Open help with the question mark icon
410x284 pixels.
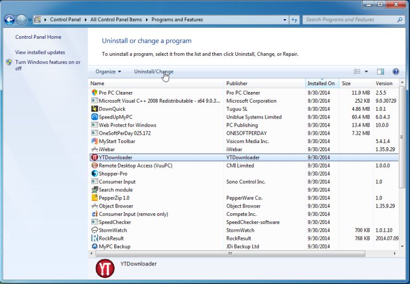(396, 72)
